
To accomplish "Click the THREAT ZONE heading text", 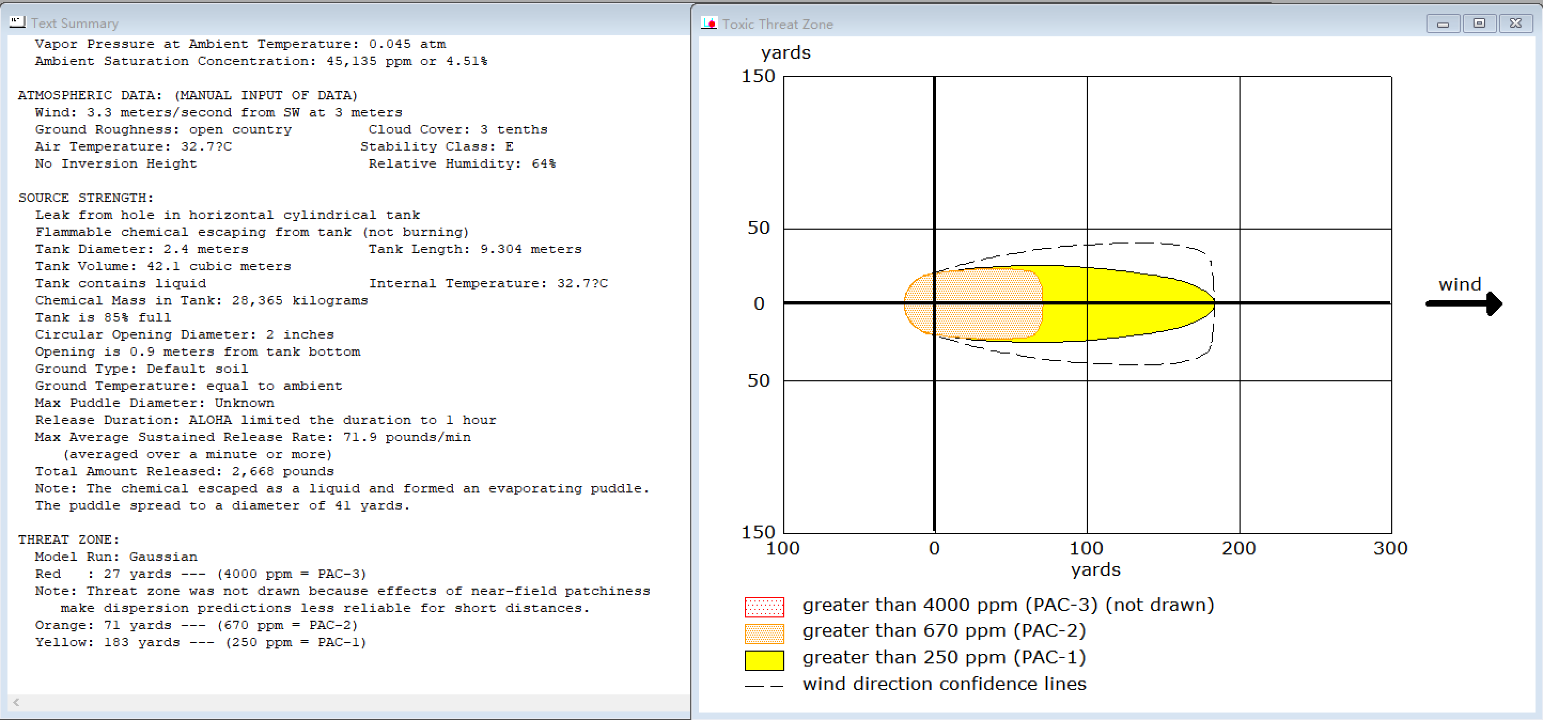I will click(68, 539).
